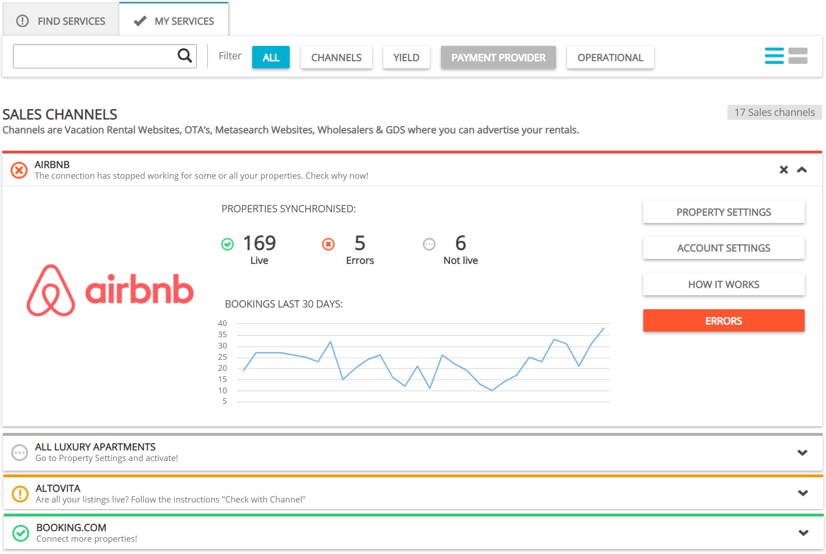The width and height of the screenshot is (826, 554).
Task: Filter by Channels
Action: click(x=336, y=57)
